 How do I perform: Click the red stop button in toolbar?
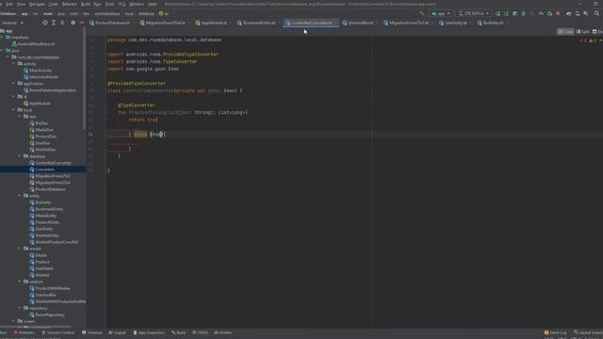(558, 13)
